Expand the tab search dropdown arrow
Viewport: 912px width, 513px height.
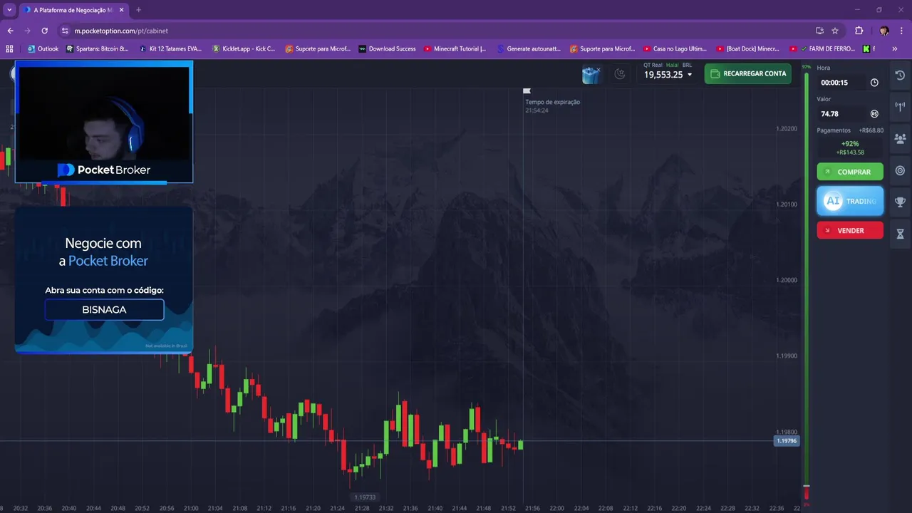tap(9, 10)
